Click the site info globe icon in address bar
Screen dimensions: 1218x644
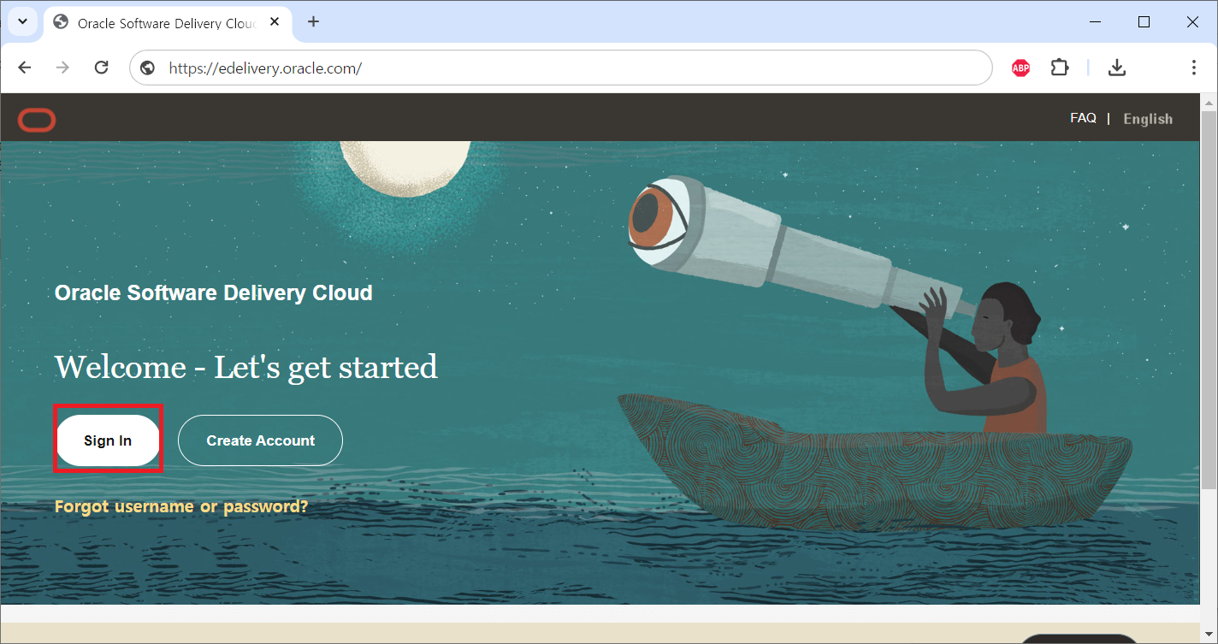[148, 68]
